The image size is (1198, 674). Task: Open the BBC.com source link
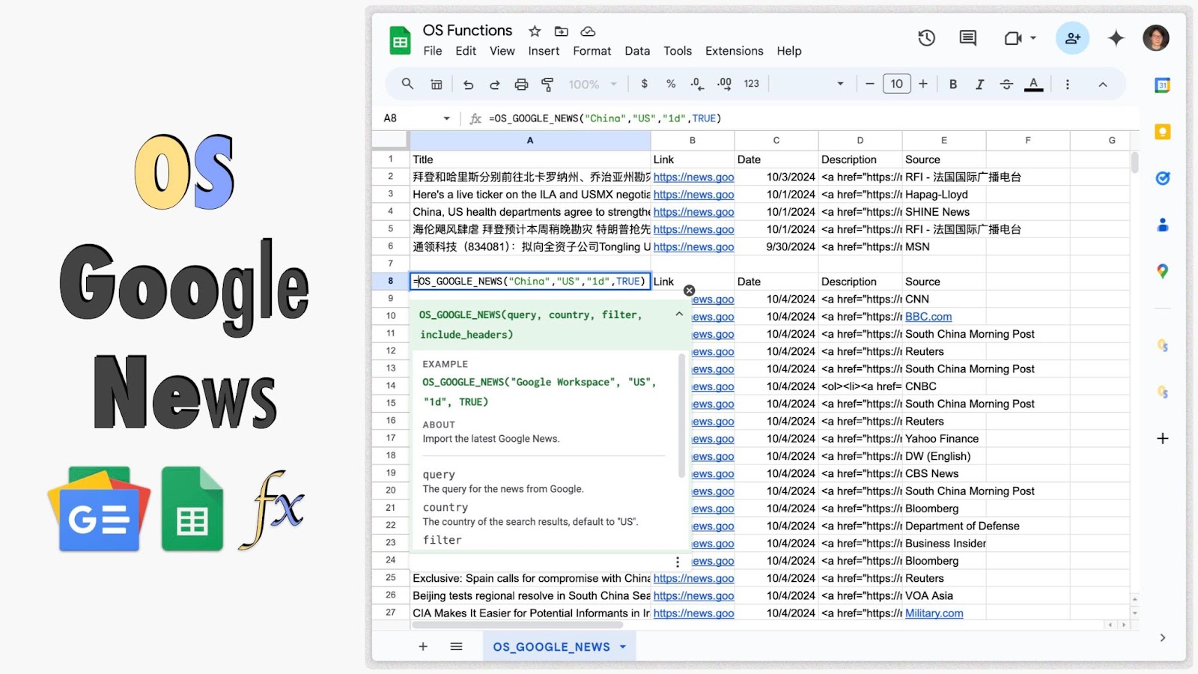click(x=928, y=317)
